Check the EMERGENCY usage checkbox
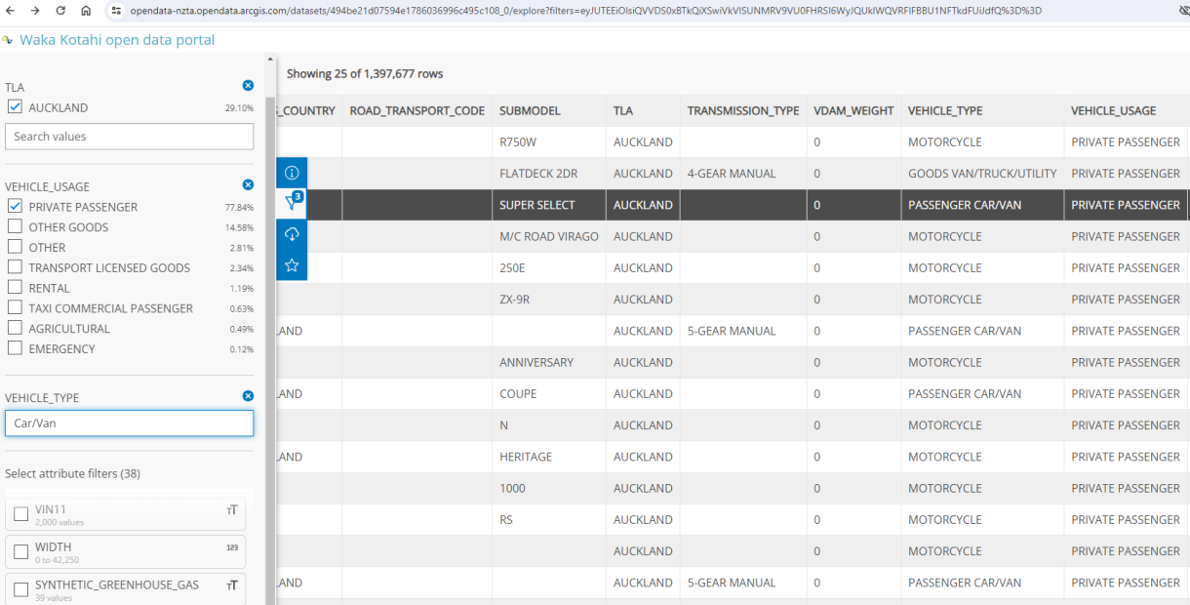This screenshot has height=605, width=1190. coord(15,348)
